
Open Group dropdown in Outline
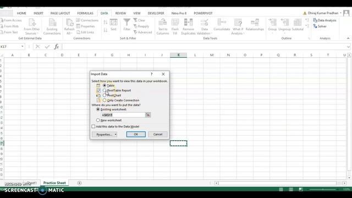pos(272,27)
